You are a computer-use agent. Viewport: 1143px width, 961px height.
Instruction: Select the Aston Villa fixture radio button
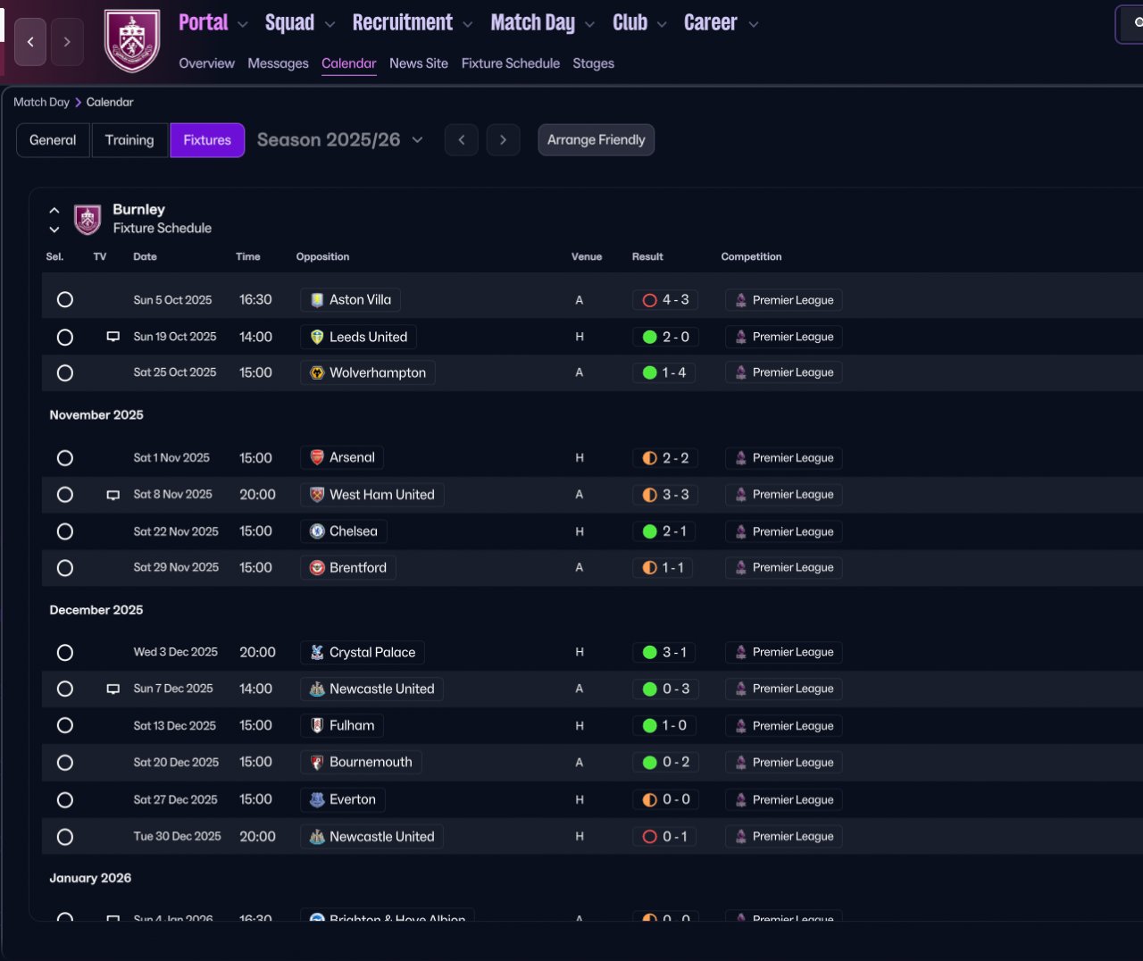click(x=65, y=300)
